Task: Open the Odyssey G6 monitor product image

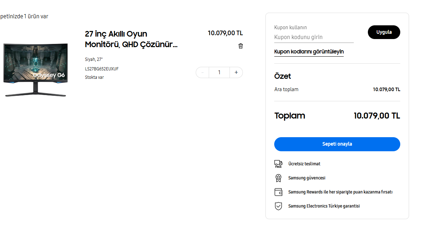Action: 35,70
